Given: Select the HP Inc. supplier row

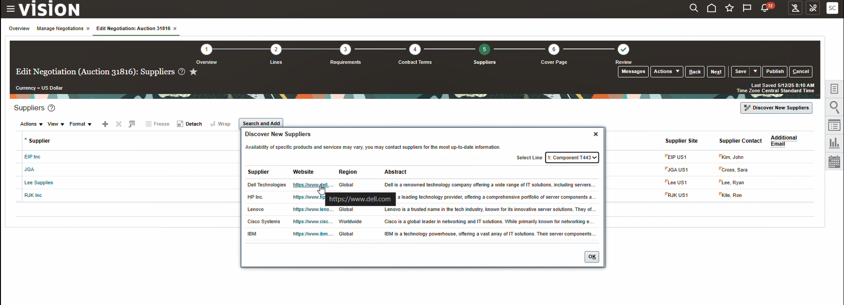Looking at the screenshot, I should [x=422, y=197].
